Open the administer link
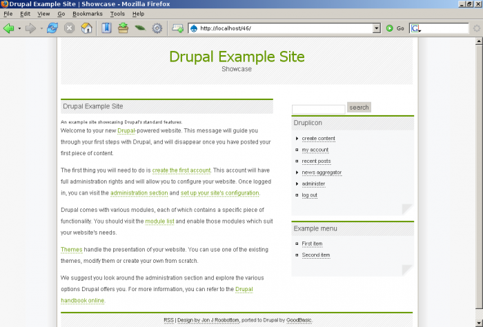 tap(313, 184)
